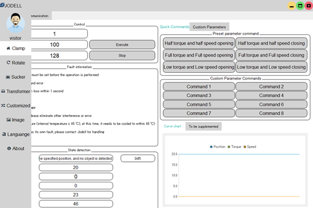
Task: Select the Curve chart tab
Action: point(172,126)
